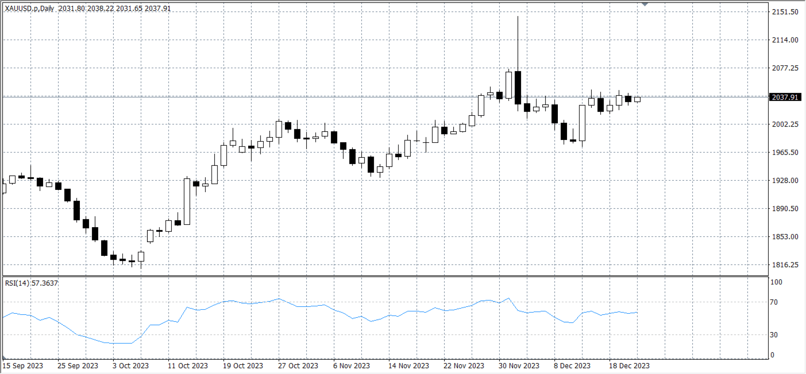Click the RSI 0 level label

coord(772,355)
